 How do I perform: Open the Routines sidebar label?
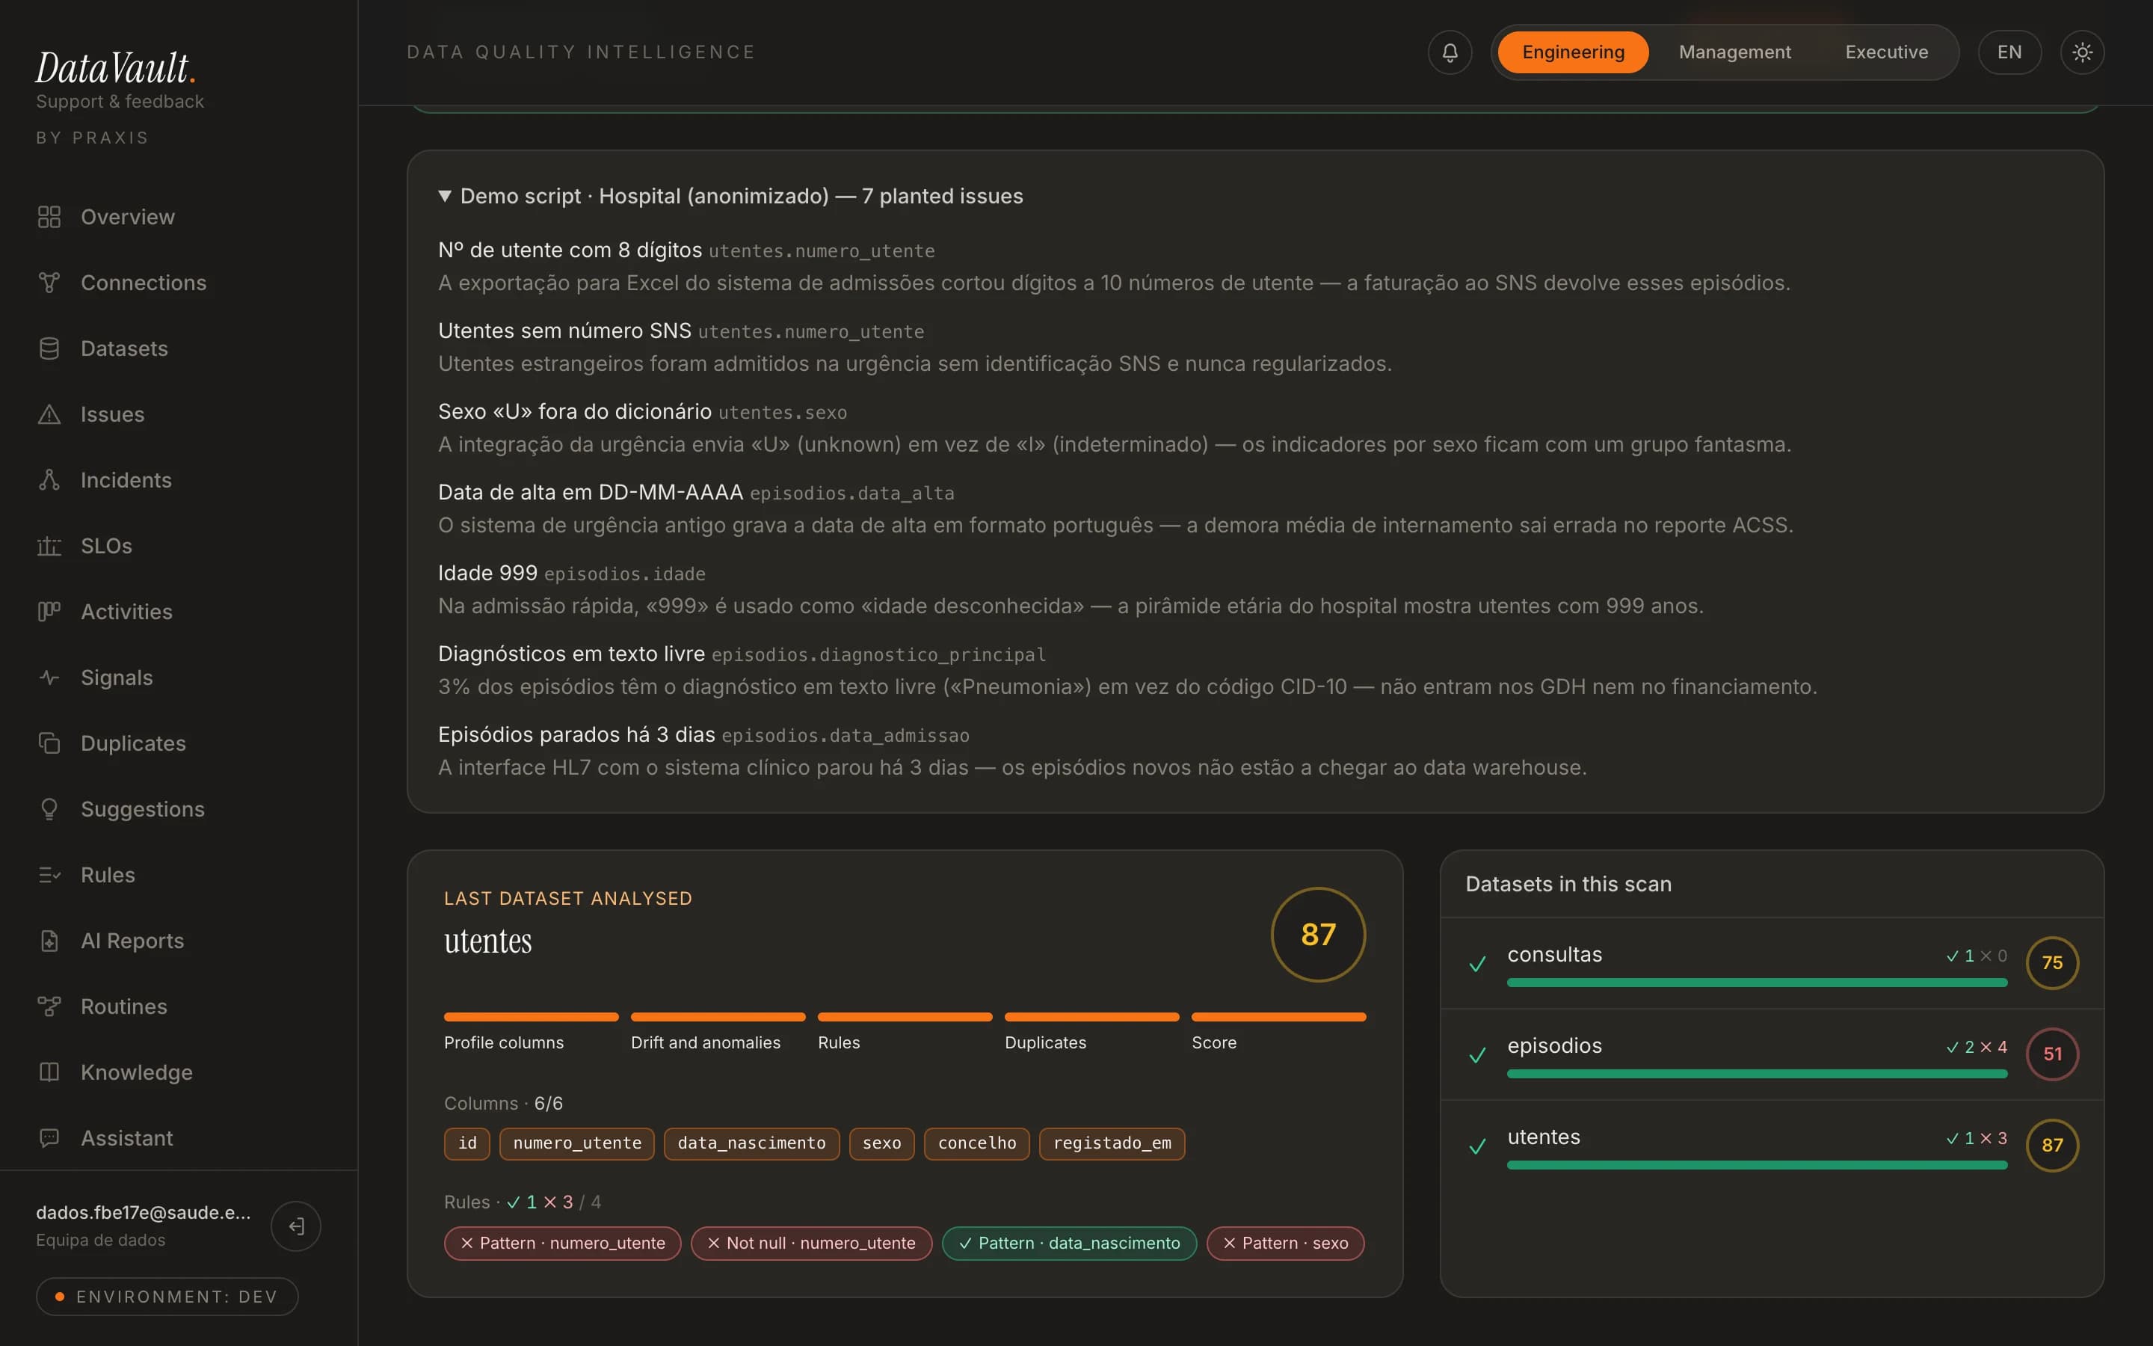(123, 1007)
